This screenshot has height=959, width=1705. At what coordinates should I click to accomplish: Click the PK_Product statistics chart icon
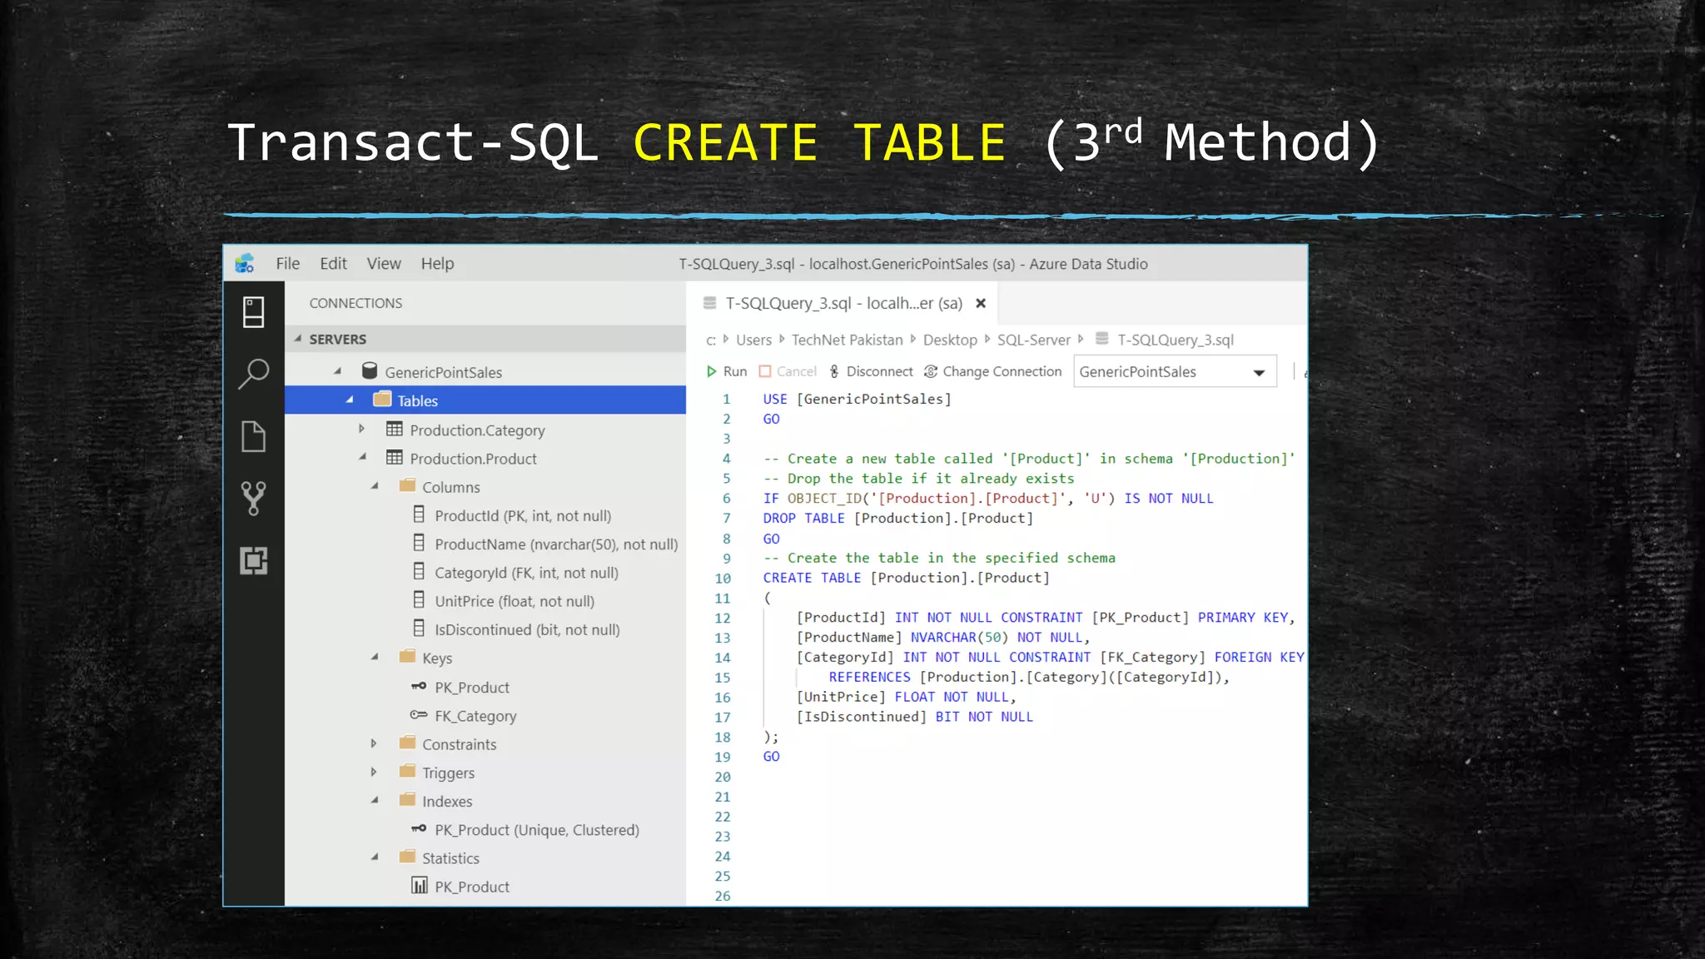(420, 886)
